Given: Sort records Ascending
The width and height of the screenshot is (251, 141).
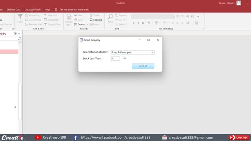Looking at the screenshot, I should click(x=32, y=15).
